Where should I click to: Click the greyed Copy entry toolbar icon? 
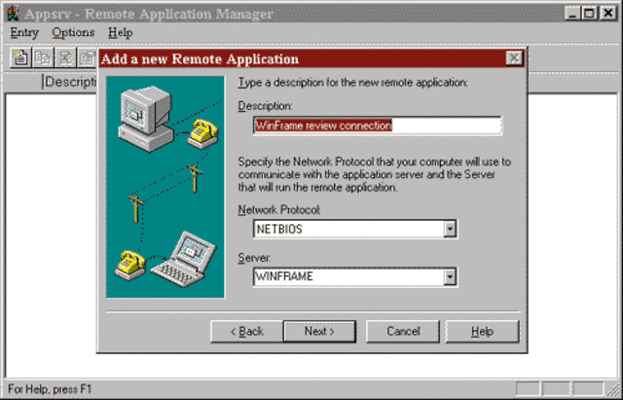[43, 58]
